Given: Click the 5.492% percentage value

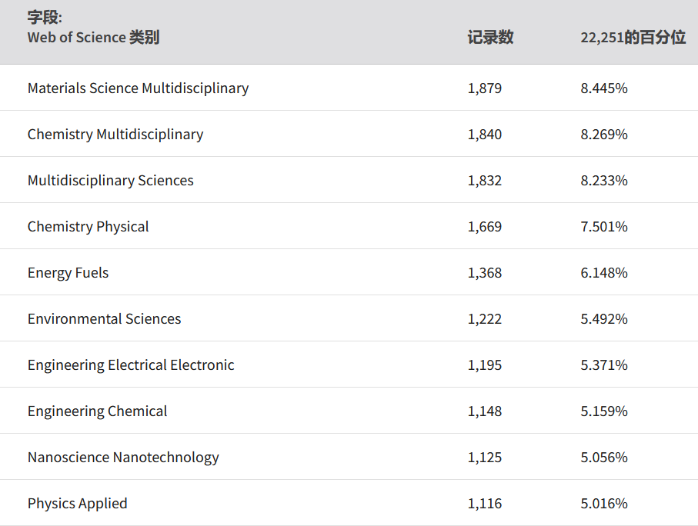Looking at the screenshot, I should pyautogui.click(x=604, y=318).
